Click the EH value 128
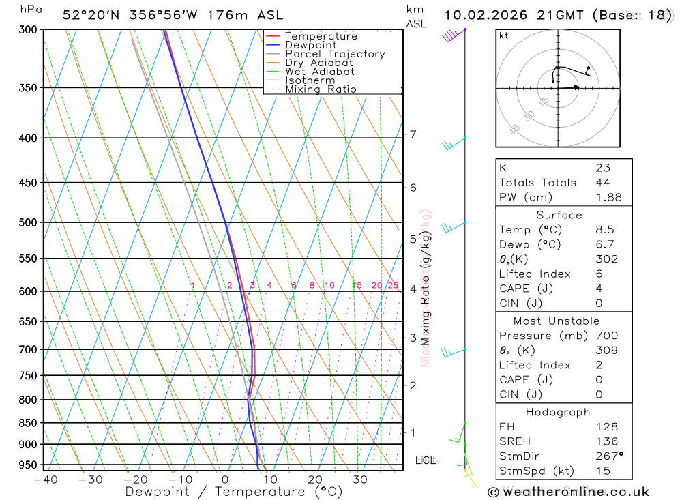This screenshot has height=500, width=682. coord(607,427)
